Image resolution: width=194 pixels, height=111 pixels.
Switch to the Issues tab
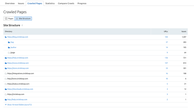(x=21, y=3)
